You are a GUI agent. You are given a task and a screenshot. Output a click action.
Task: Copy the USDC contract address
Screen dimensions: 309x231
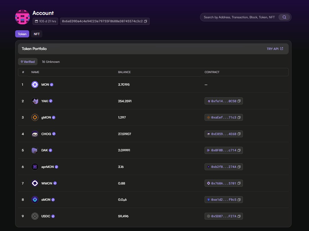pyautogui.click(x=239, y=216)
